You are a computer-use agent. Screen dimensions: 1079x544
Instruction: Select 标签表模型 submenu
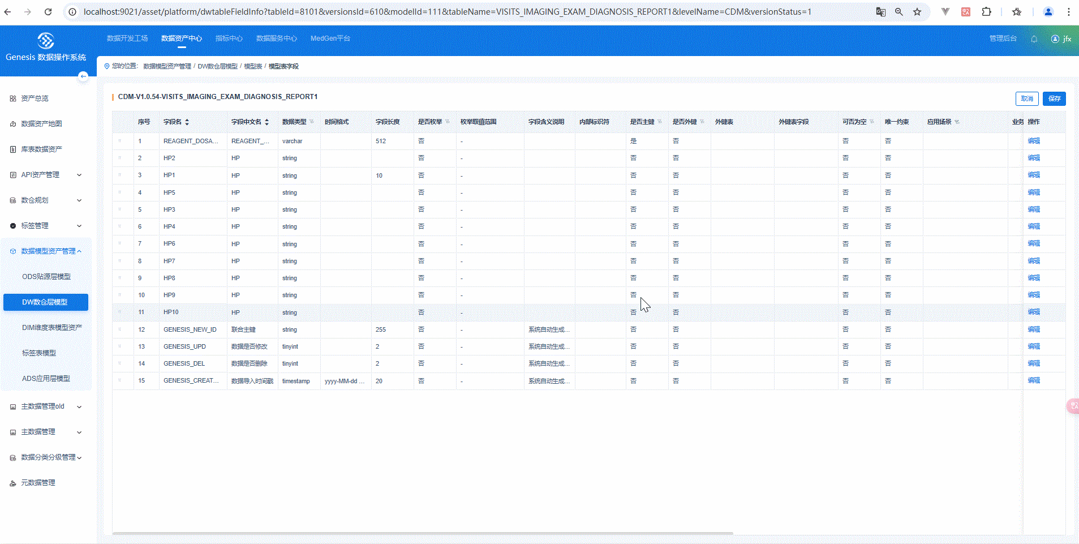pos(39,353)
